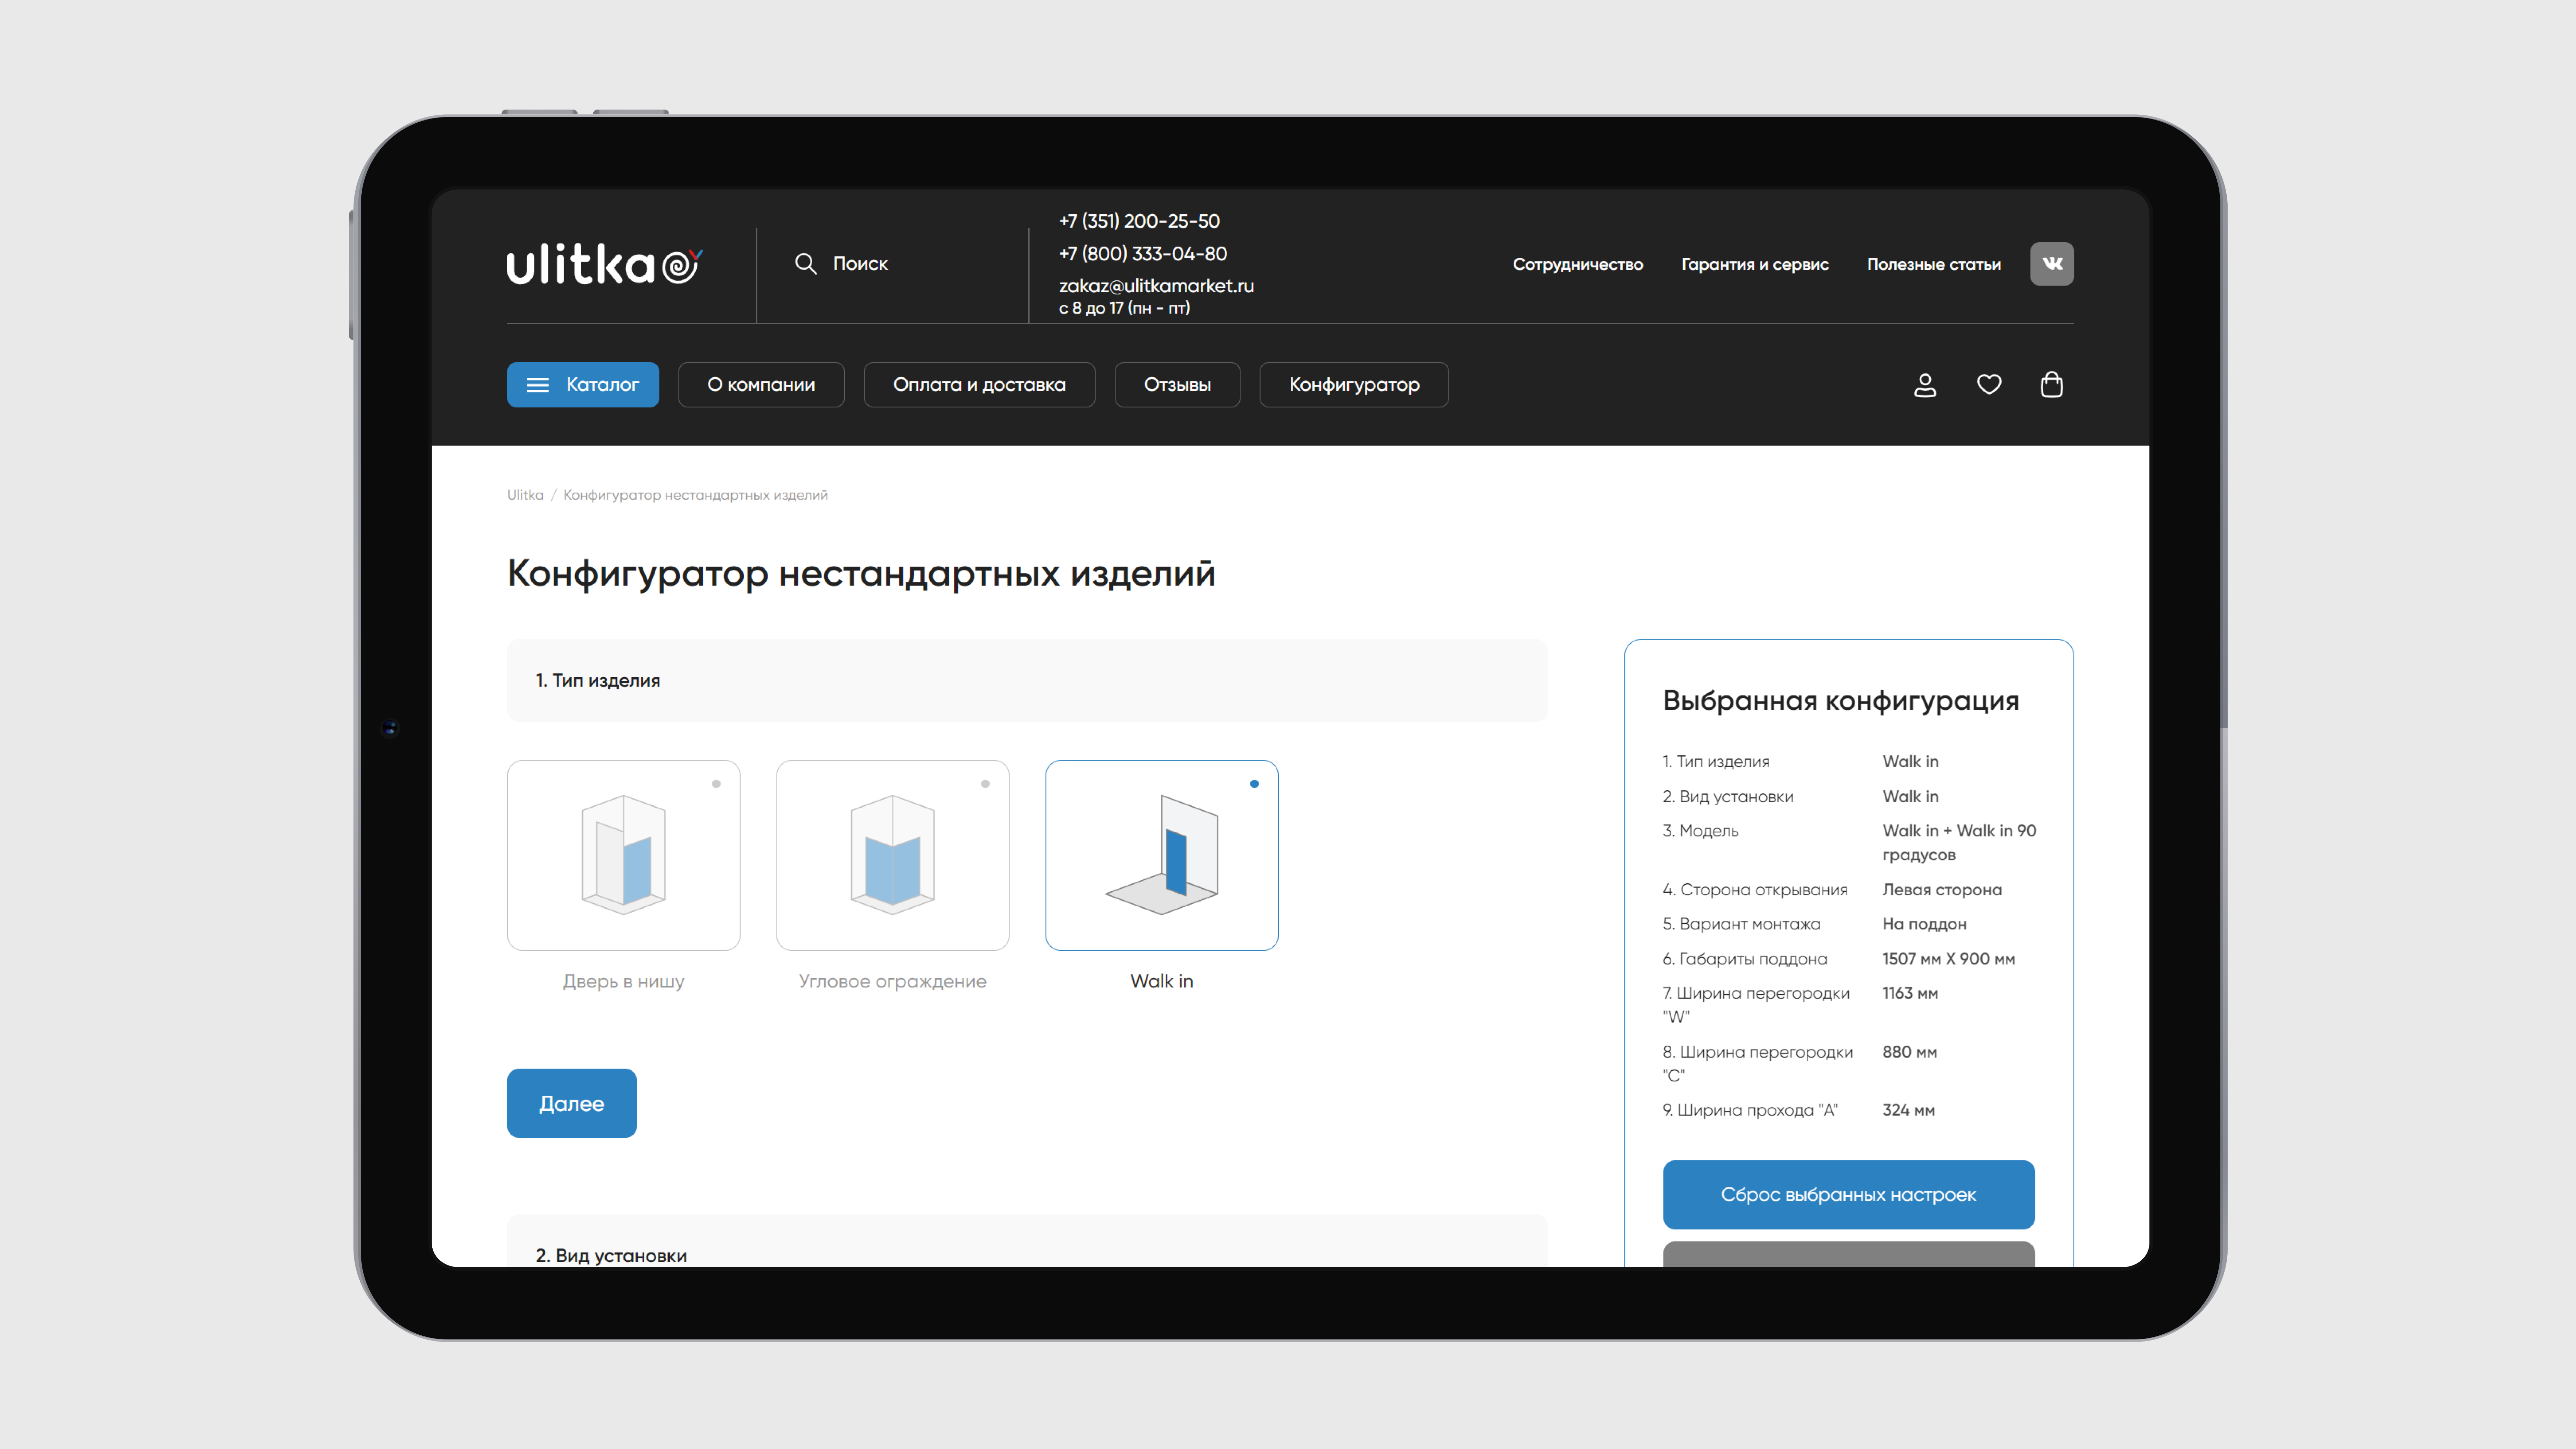Click the На поддон value

tap(1925, 924)
